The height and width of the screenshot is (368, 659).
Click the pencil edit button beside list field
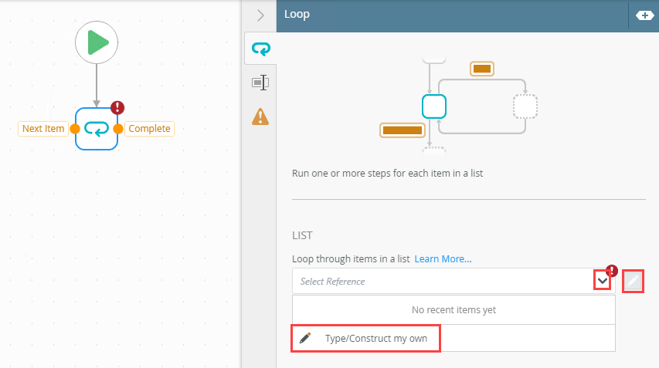coord(633,282)
